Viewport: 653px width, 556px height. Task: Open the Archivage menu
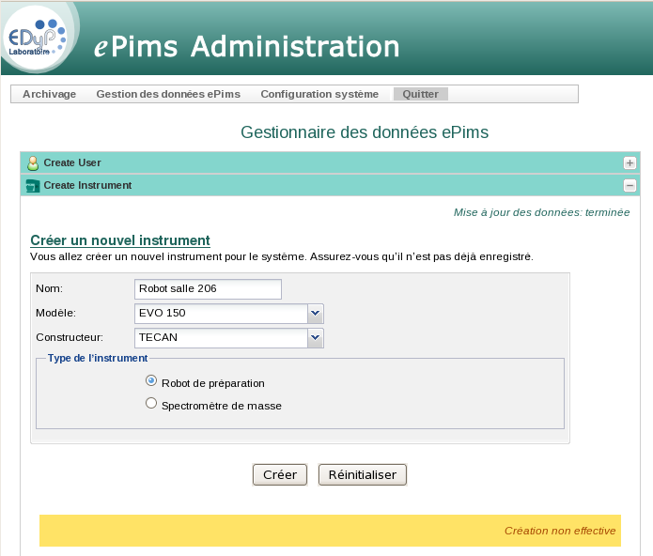[x=49, y=94]
